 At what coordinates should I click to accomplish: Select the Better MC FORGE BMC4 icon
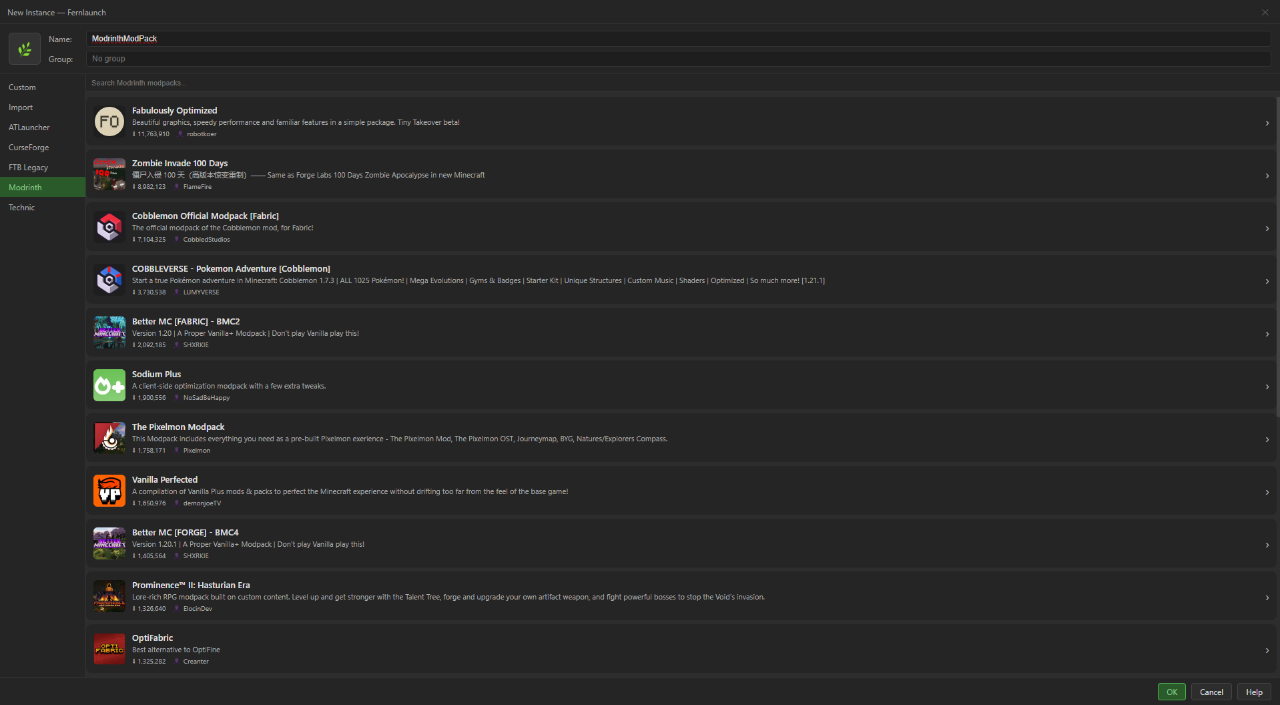click(x=109, y=543)
